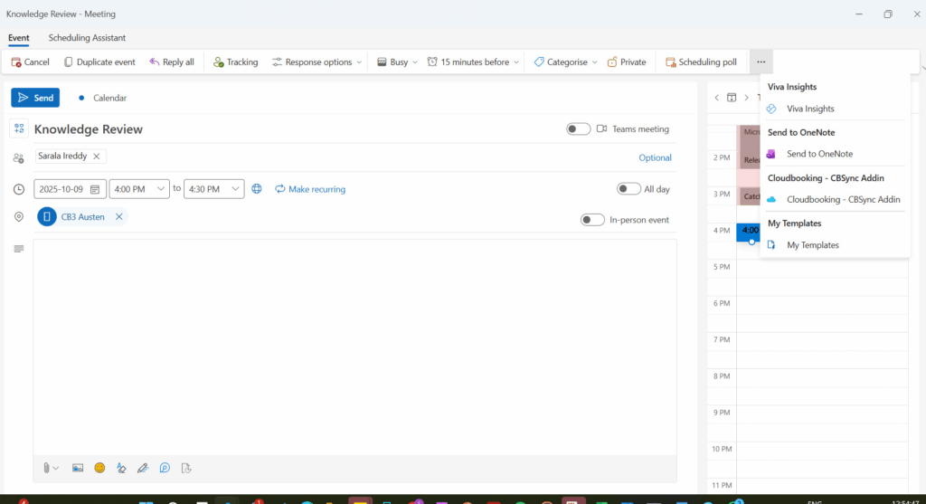Image resolution: width=926 pixels, height=504 pixels.
Task: Switch to the Scheduling Assistant tab
Action: (87, 38)
